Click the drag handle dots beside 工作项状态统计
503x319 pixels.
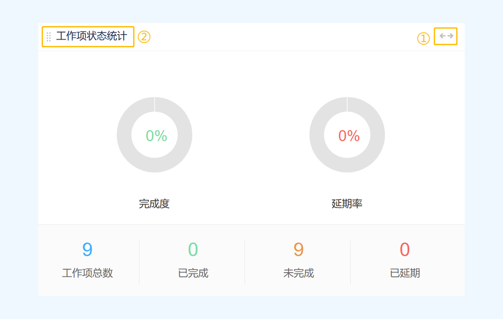49,37
